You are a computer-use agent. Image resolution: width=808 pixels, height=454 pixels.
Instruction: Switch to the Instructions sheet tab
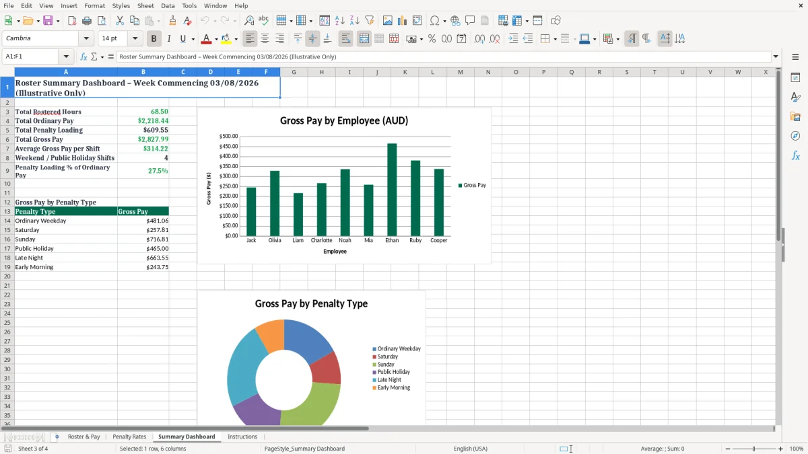(242, 437)
